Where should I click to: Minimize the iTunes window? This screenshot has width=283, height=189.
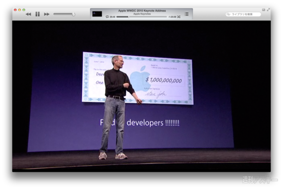tap(19, 10)
